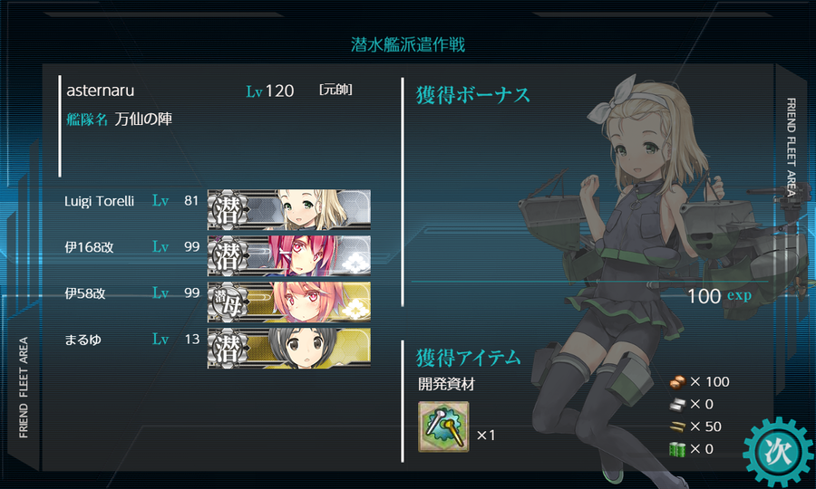Viewport: 816px width, 489px height.
Task: Click the 伊58改 ship banner
Action: (x=289, y=302)
